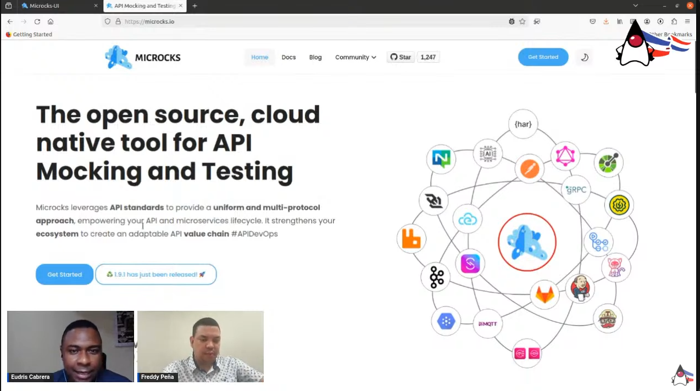Click the AI chip icon in the diagram
Image resolution: width=700 pixels, height=391 pixels.
(x=487, y=154)
